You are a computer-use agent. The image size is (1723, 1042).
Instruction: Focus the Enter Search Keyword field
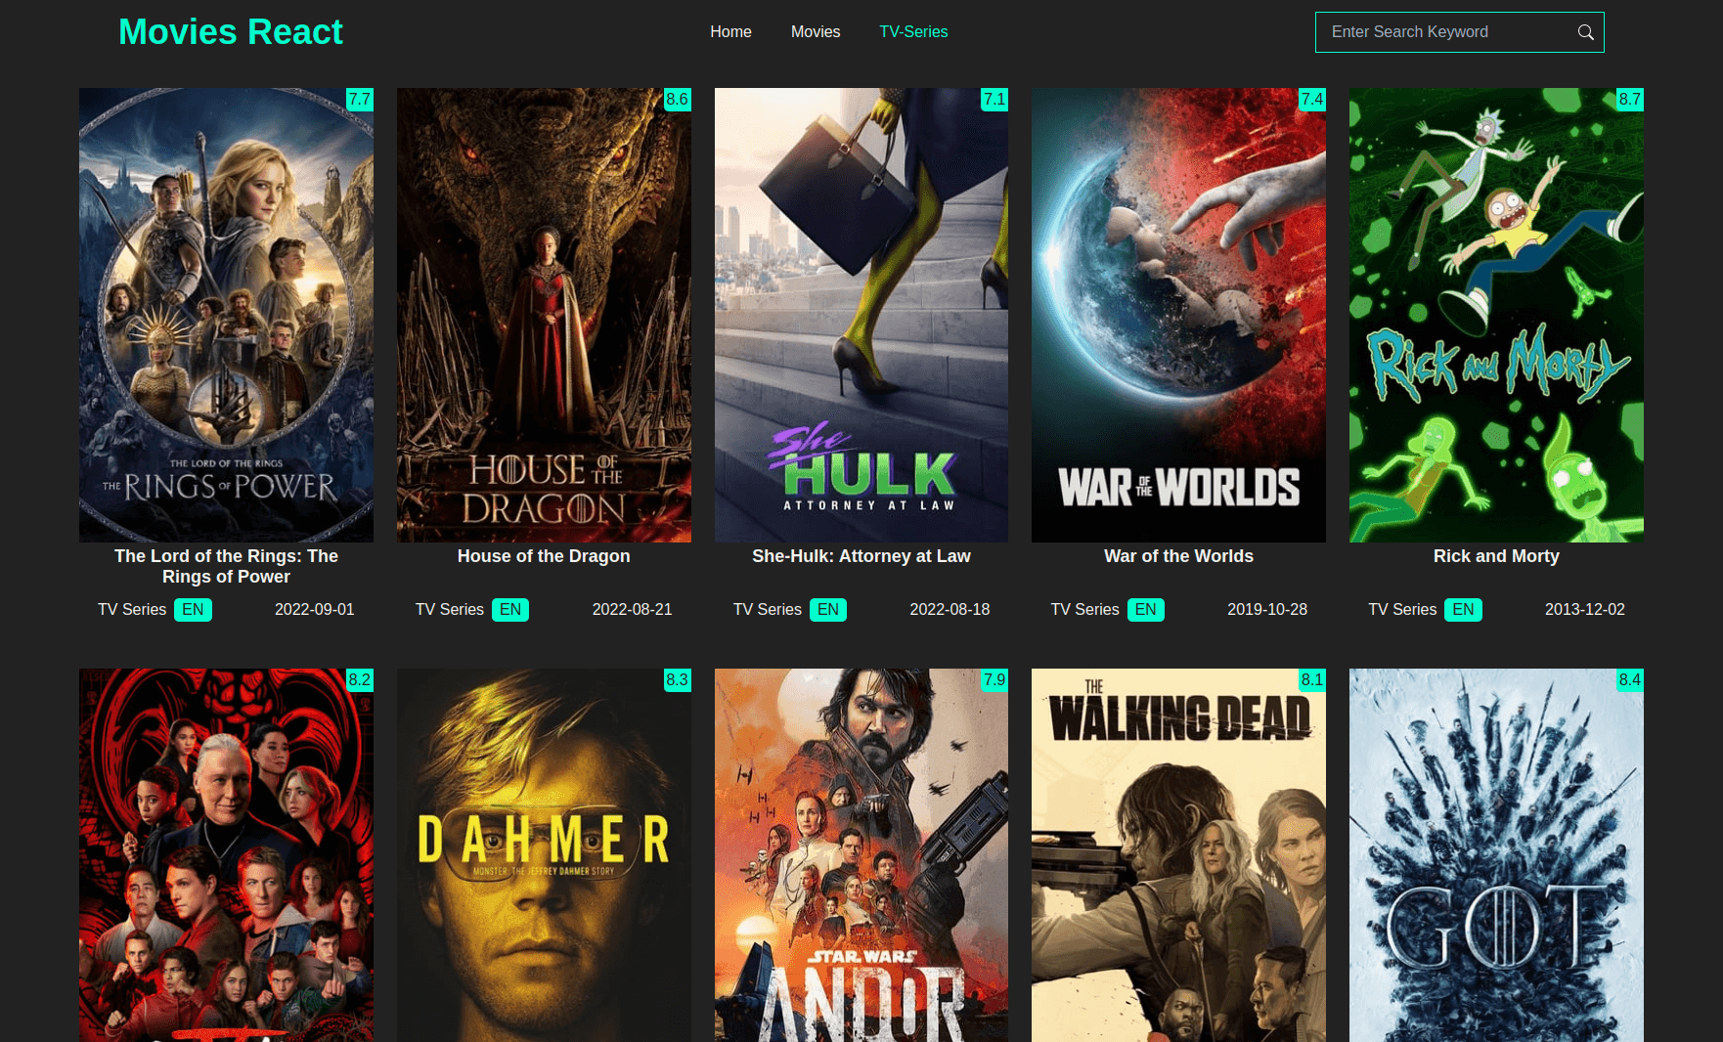pos(1449,32)
